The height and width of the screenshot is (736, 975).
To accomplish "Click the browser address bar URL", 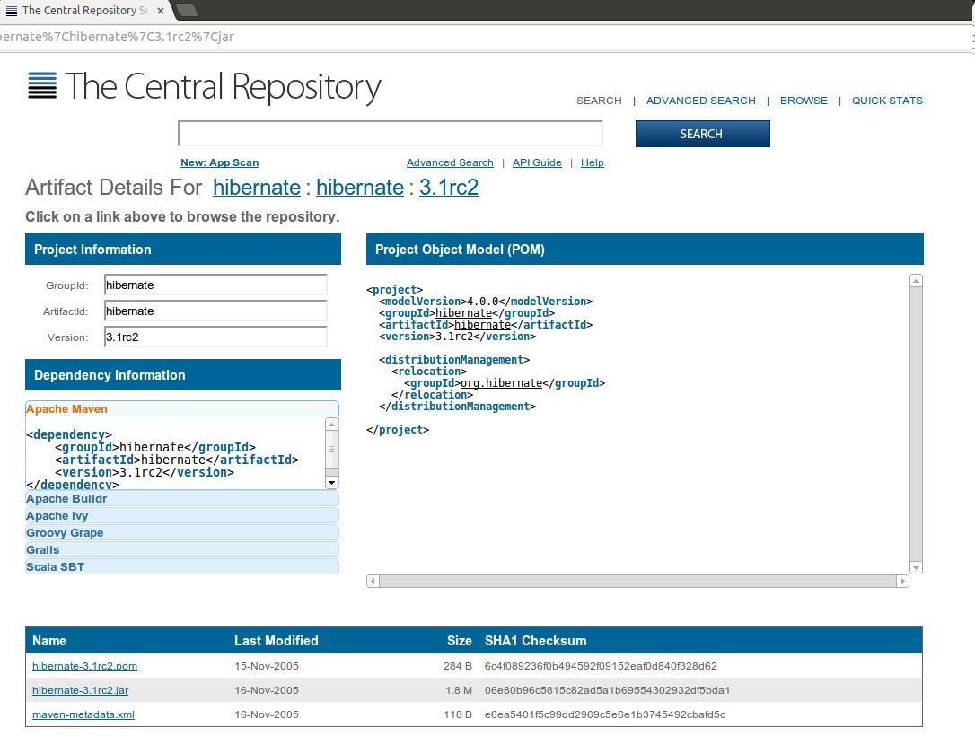I will point(117,37).
